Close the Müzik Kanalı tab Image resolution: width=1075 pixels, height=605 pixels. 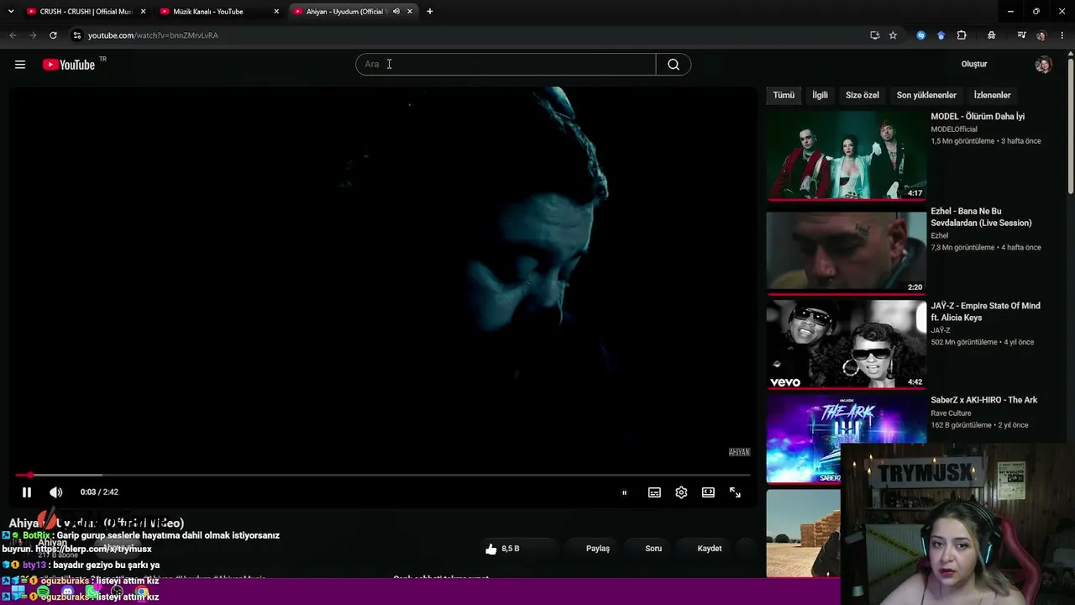coord(276,12)
